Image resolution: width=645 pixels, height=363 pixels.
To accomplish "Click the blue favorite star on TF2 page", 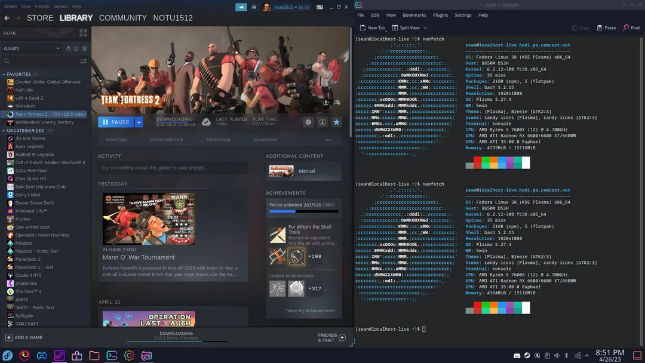I will point(336,122).
